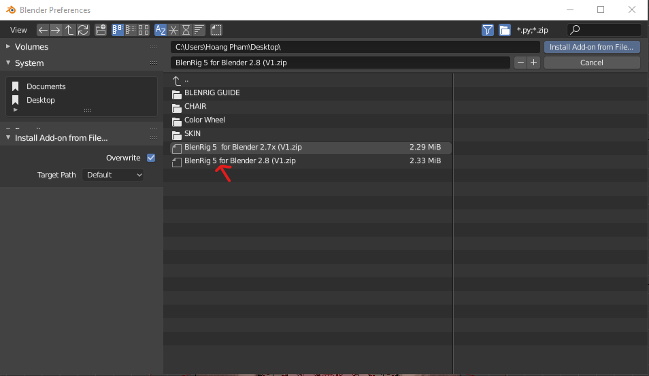
Task: Go forward to next folder arrow
Action: 56,30
